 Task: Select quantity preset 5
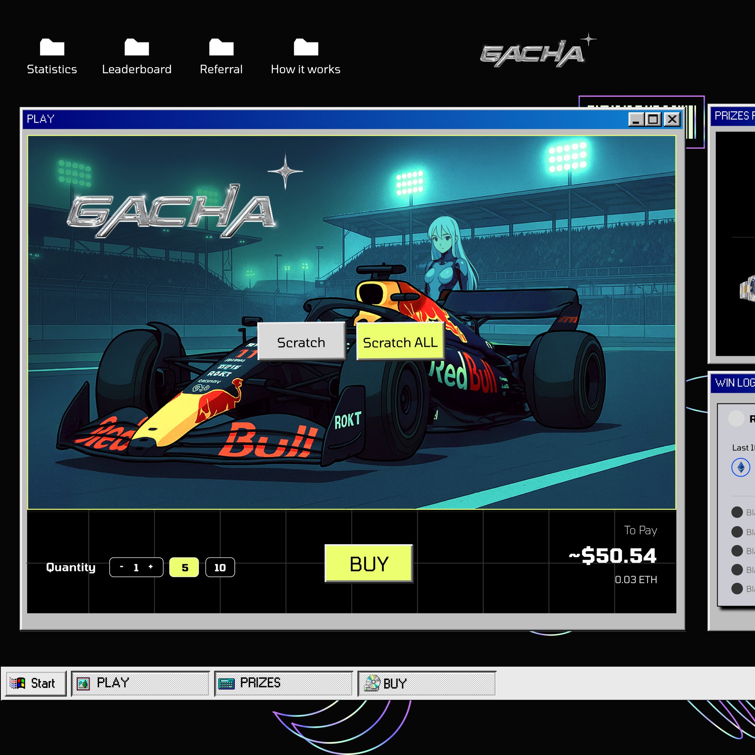tap(184, 567)
